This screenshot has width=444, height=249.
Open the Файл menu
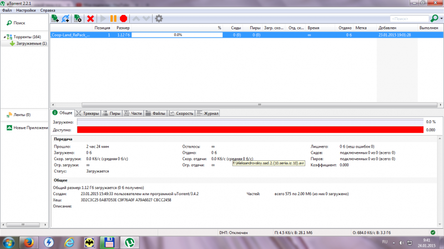point(7,10)
